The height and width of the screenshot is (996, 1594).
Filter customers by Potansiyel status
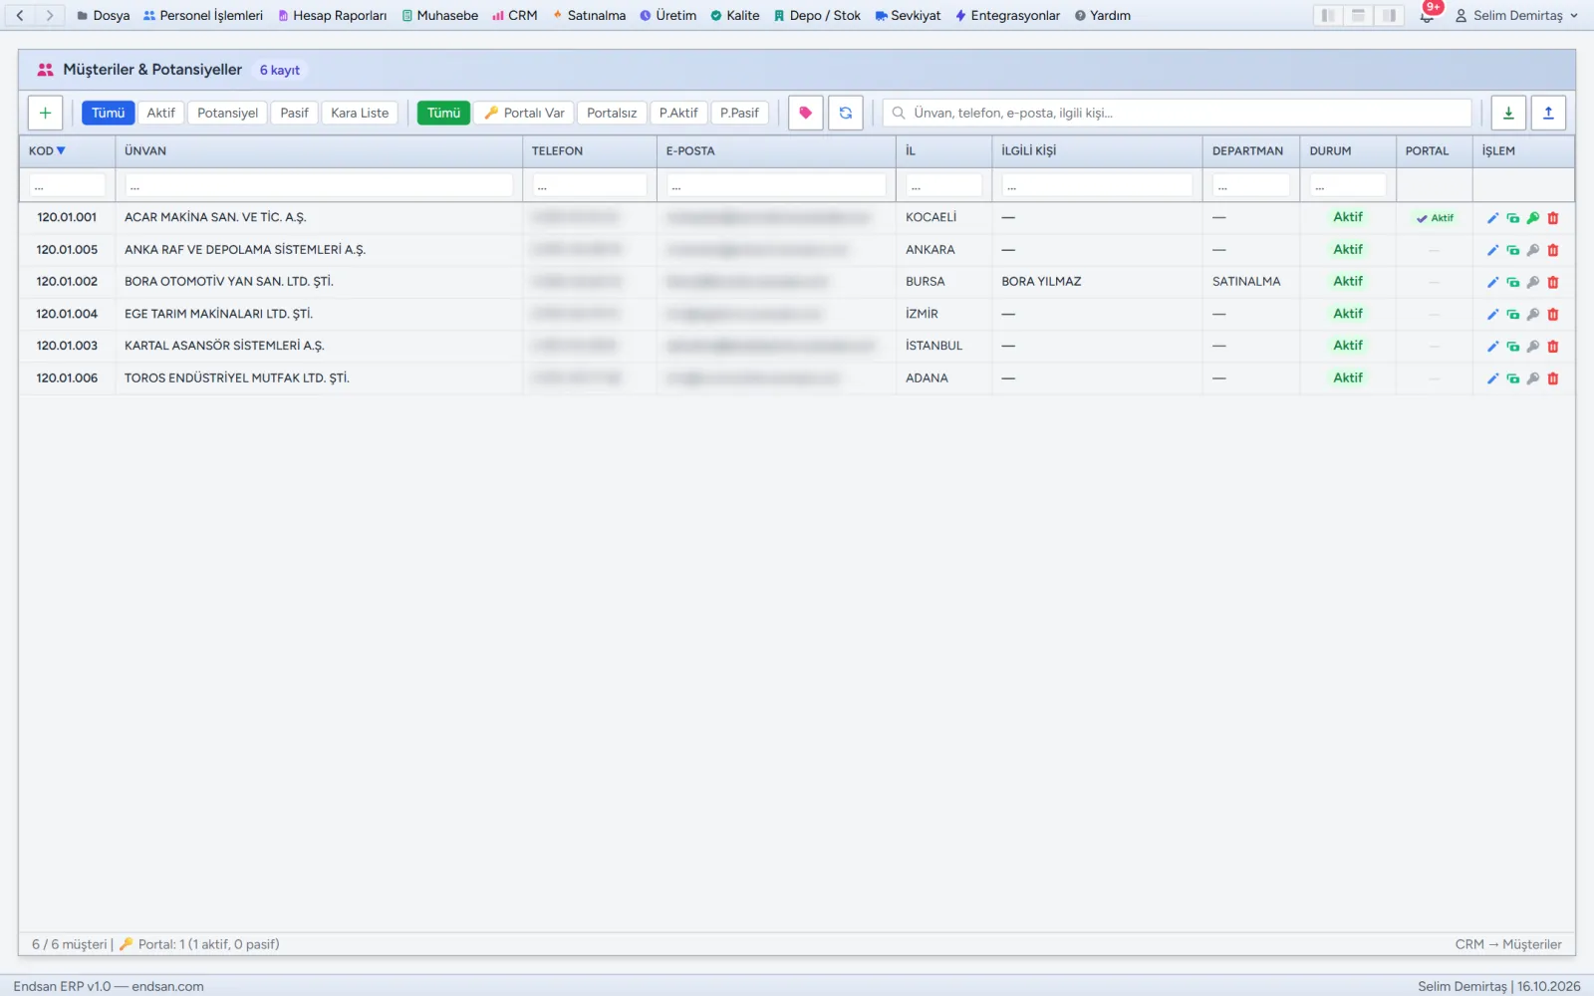point(227,113)
